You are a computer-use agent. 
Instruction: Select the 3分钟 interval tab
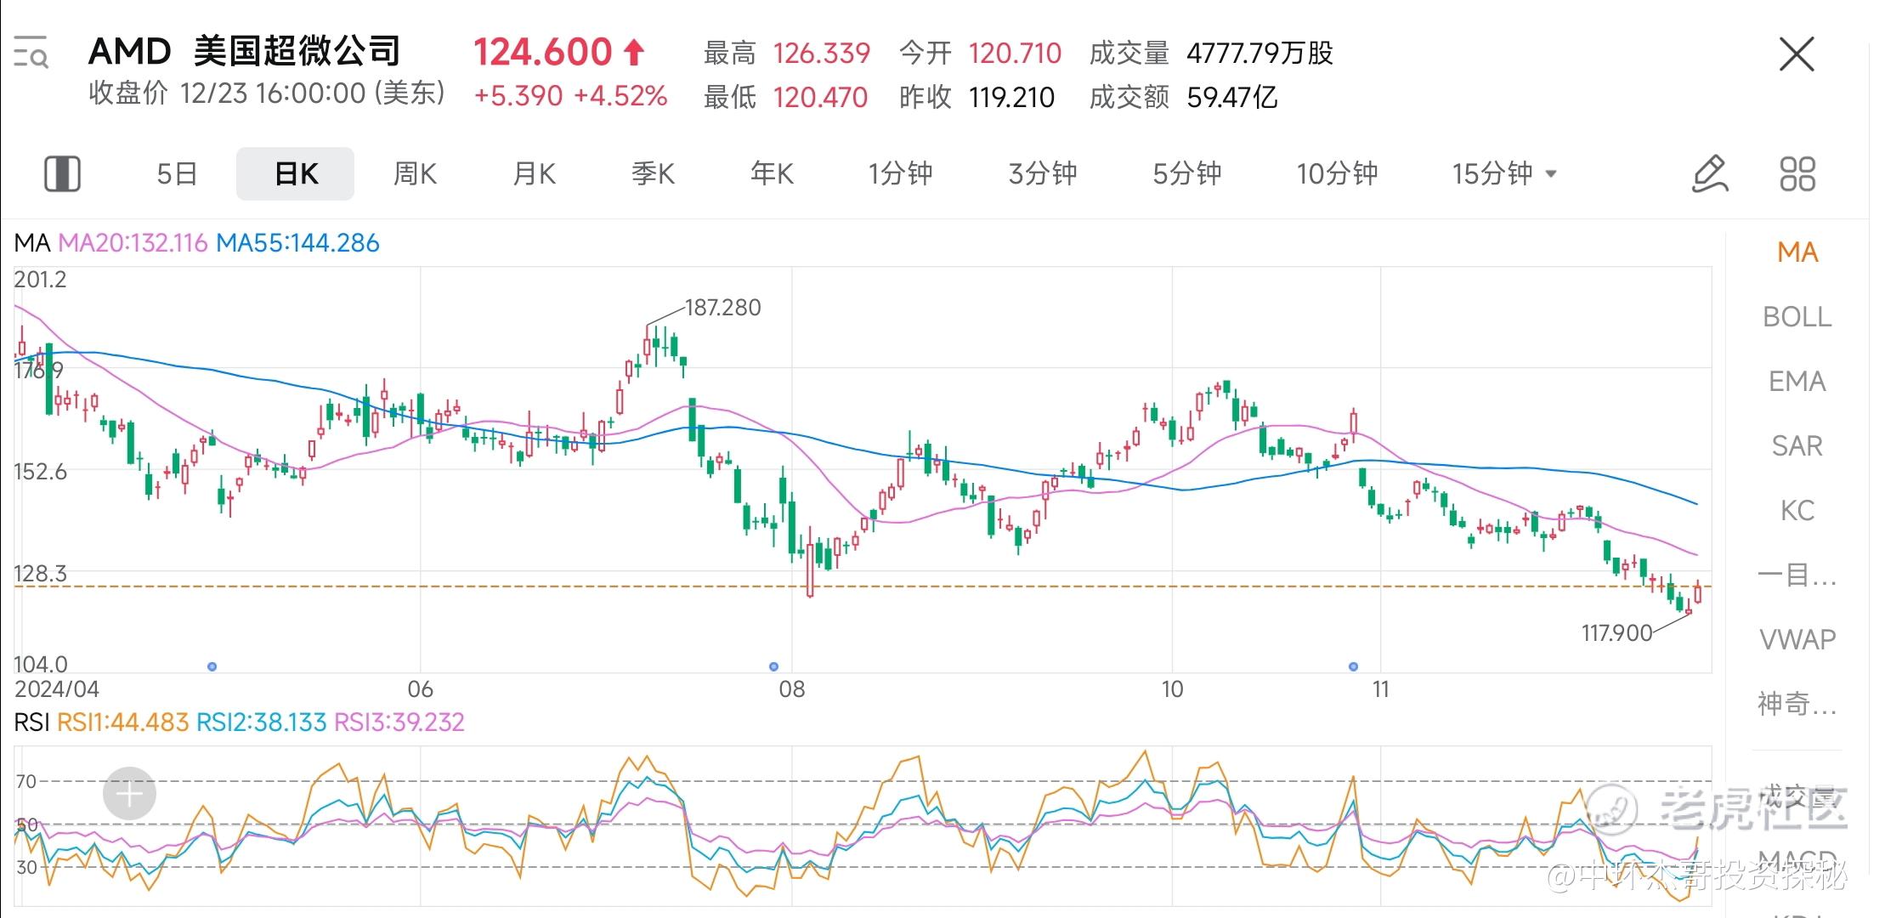point(1043,173)
